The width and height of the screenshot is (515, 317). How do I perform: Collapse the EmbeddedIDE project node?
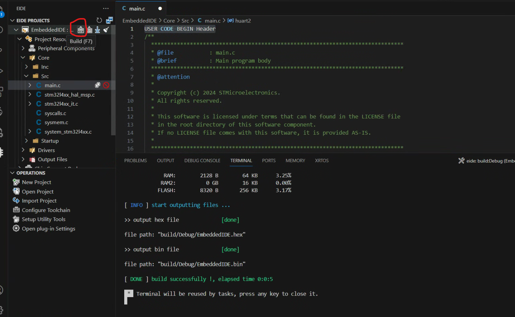16,30
